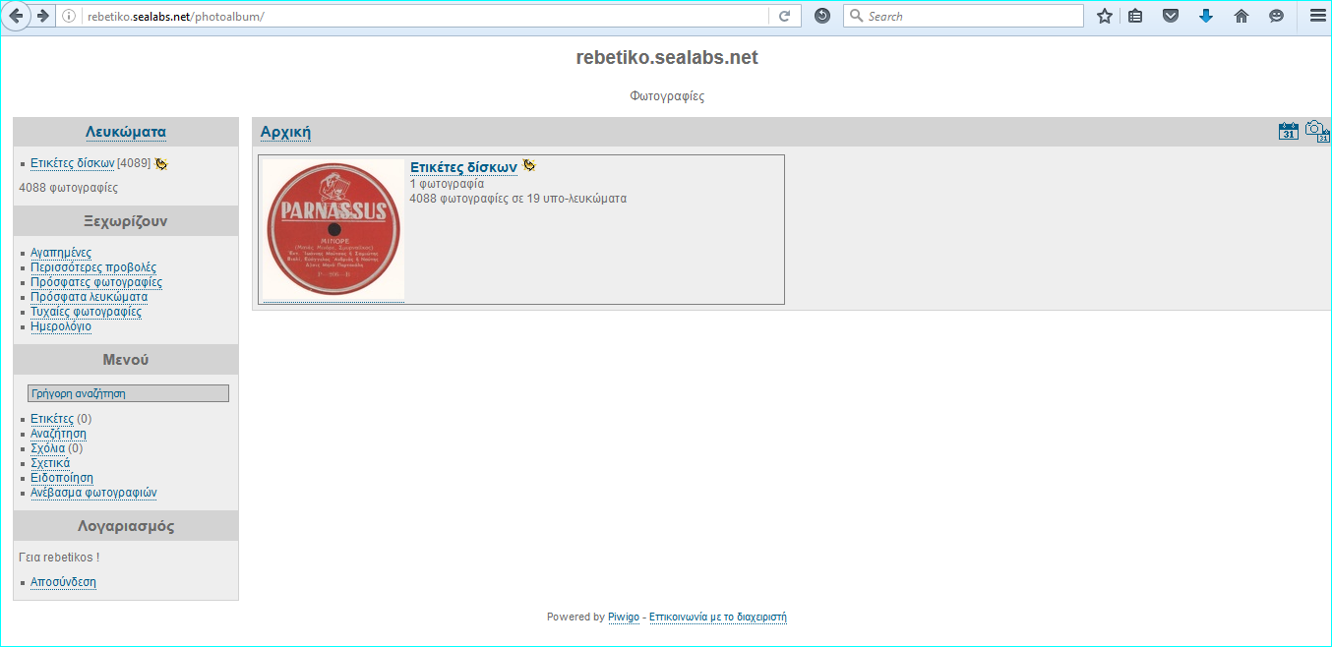1332x647 pixels.
Task: Open Ανέβασμα φωτογραφιών upload link
Action: pos(93,493)
